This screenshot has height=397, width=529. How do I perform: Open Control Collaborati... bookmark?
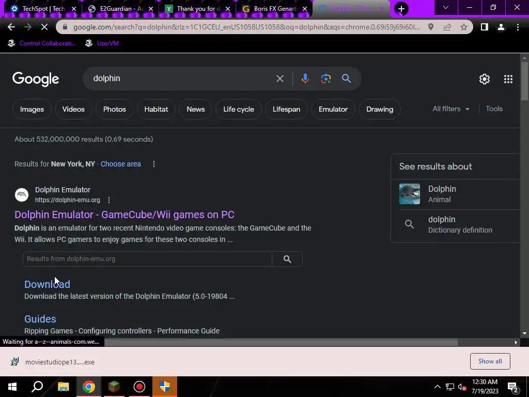(42, 43)
